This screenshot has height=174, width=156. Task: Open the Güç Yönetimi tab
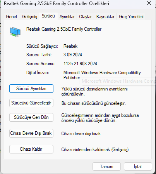point(131,17)
